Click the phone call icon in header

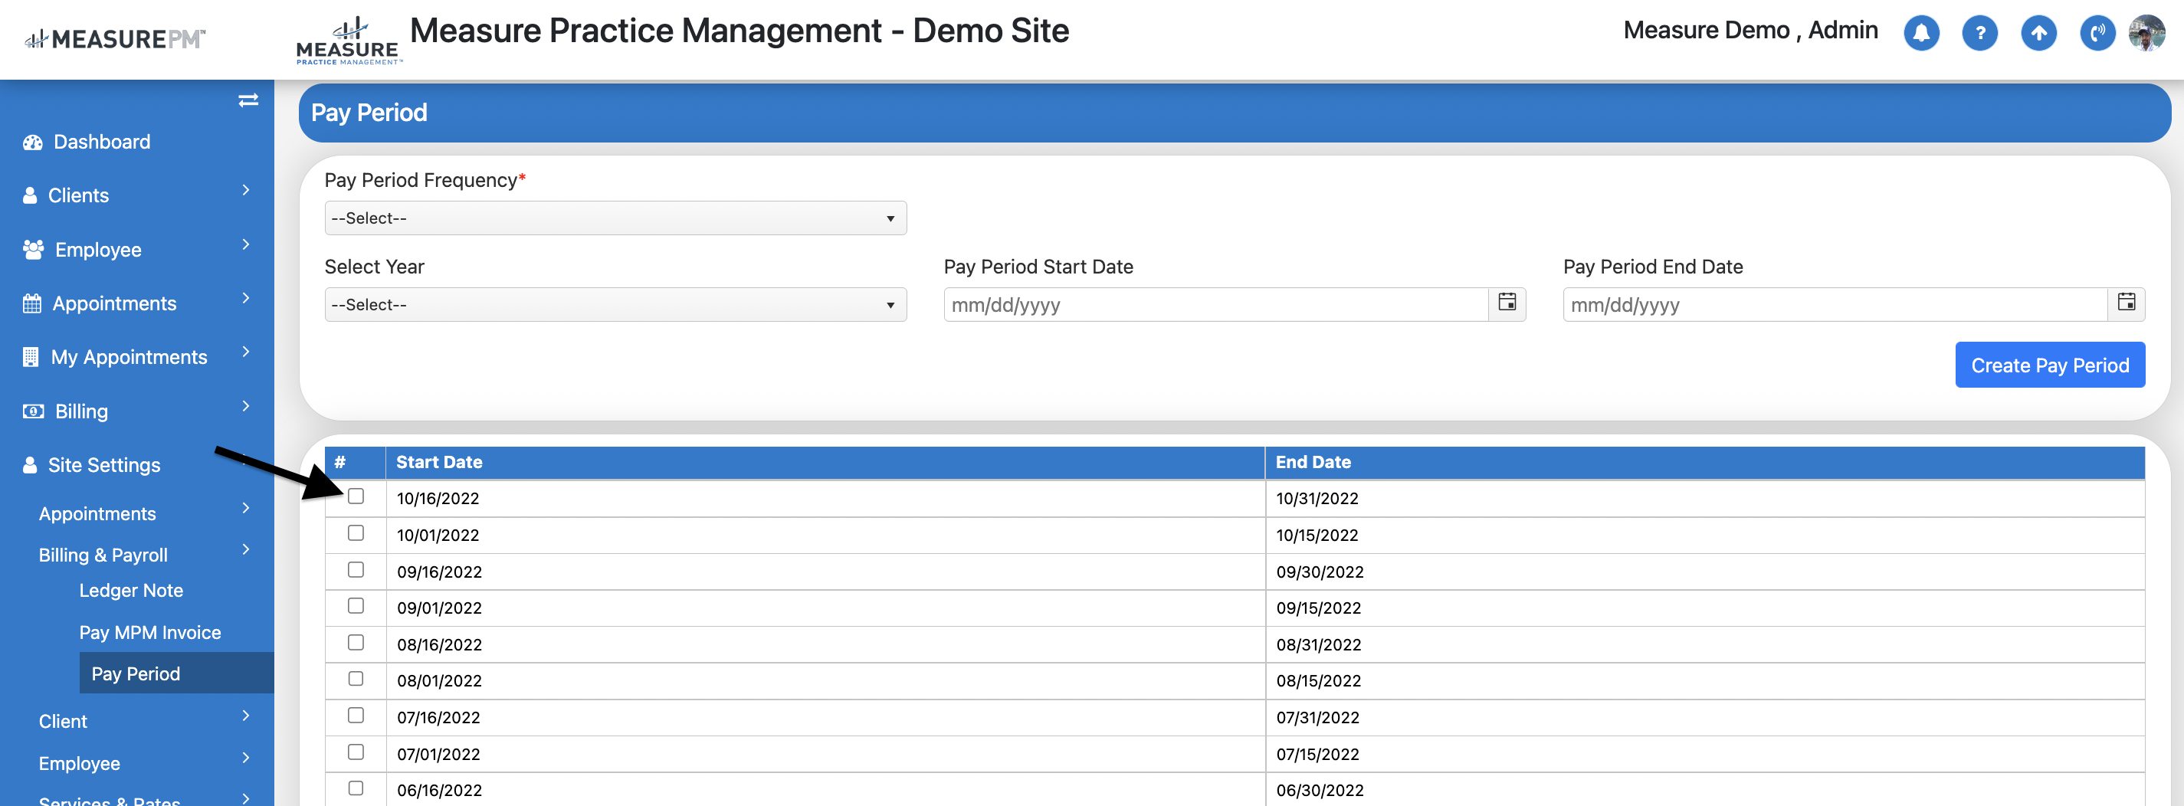pyautogui.click(x=2097, y=33)
